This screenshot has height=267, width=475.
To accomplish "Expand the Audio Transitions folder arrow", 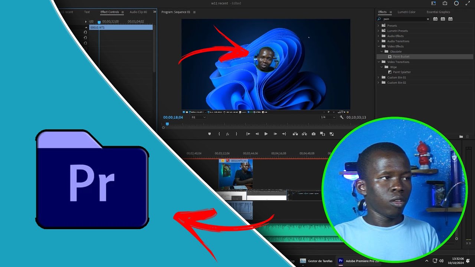I will [x=379, y=41].
